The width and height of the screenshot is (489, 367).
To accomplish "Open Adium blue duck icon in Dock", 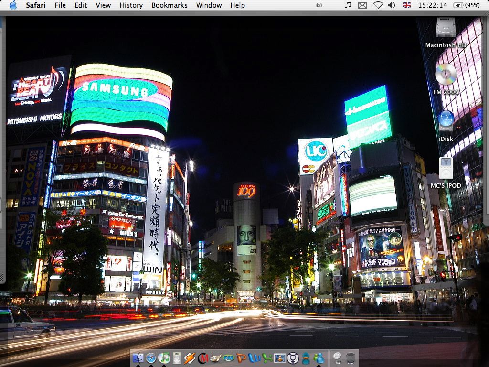I will tap(306, 358).
